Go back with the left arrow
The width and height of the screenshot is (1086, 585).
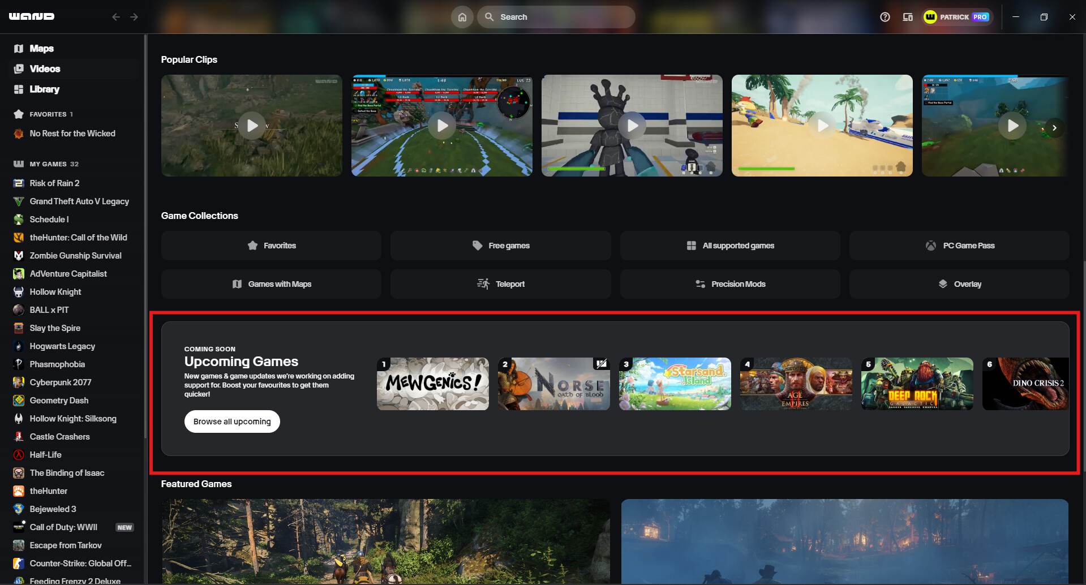point(116,17)
